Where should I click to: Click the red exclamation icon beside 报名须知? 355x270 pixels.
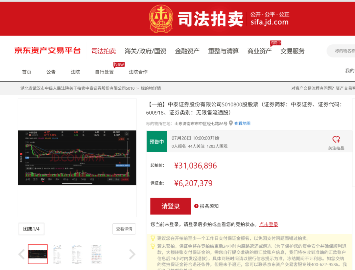click(196, 206)
